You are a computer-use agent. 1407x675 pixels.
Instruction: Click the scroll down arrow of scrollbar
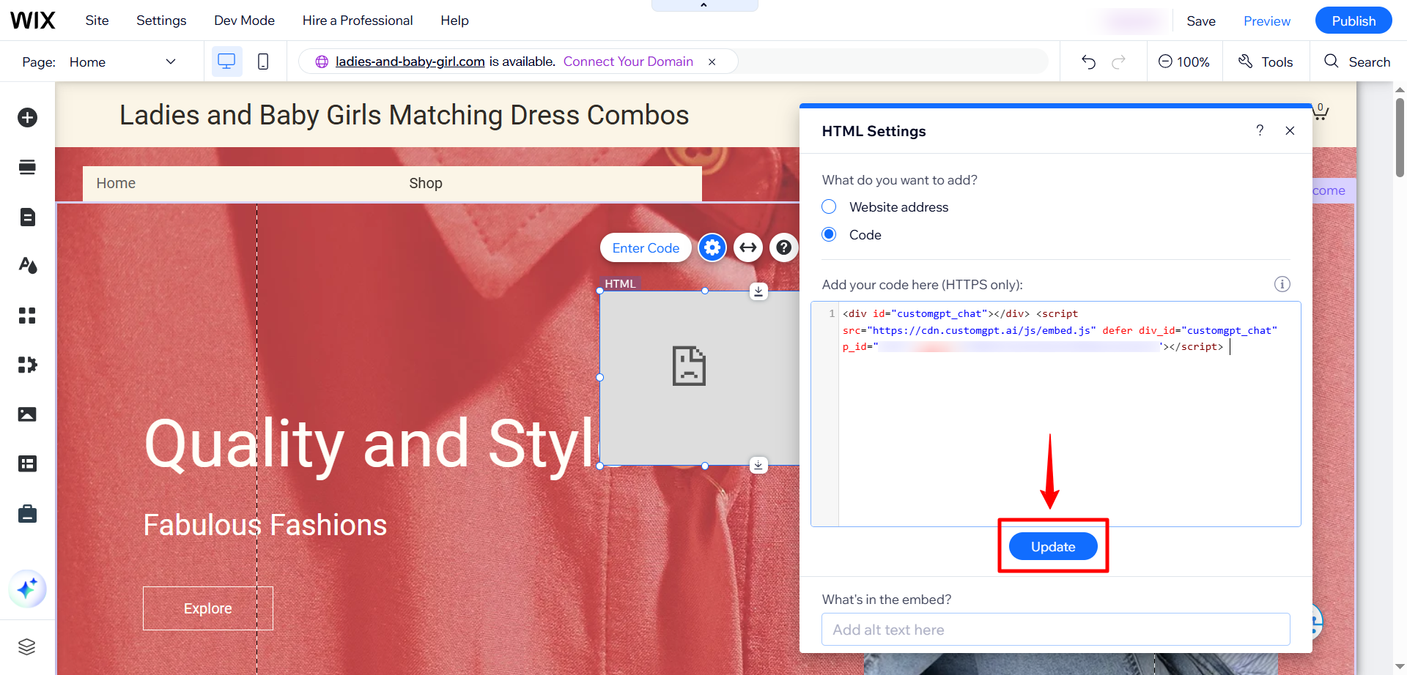coord(1400,667)
